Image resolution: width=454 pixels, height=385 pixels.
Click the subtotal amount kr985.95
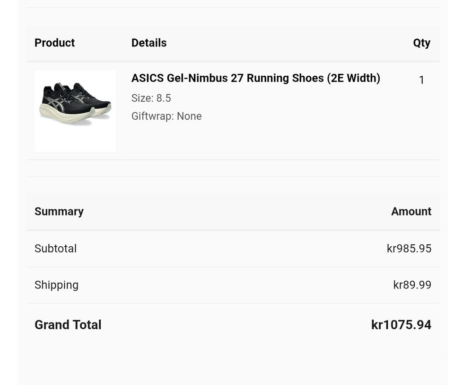(x=409, y=249)
